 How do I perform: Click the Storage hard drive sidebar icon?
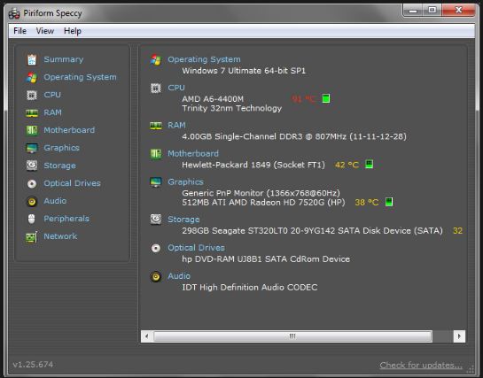(32, 166)
